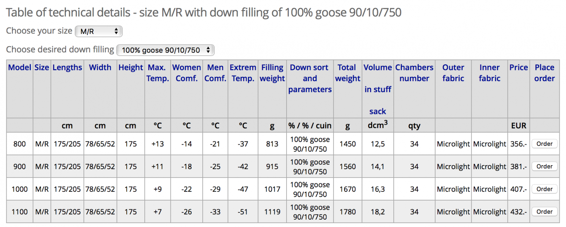Click the 356.- price for model 800
Image resolution: width=566 pixels, height=227 pixels.
pyautogui.click(x=518, y=144)
